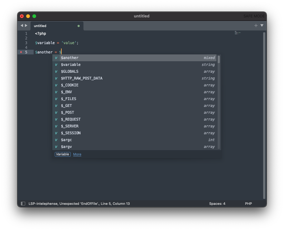Open the PHP syntax selector

248,204
